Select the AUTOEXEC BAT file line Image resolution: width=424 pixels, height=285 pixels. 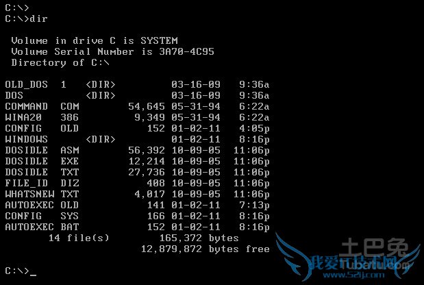point(137,227)
